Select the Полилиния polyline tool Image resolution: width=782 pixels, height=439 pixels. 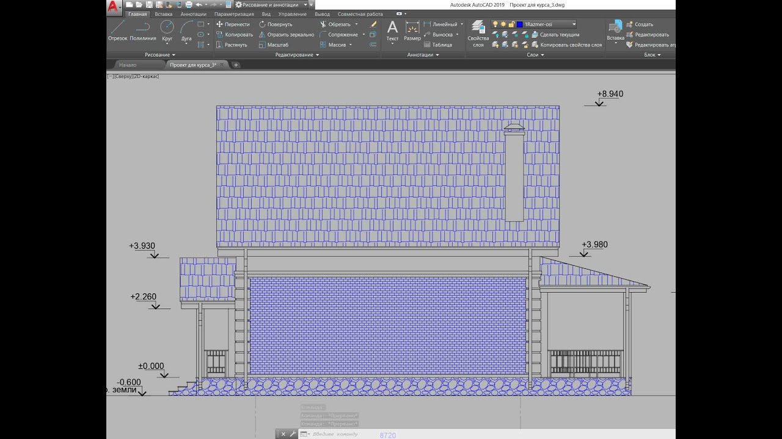(143, 30)
